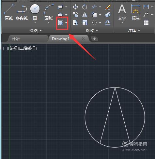Select the Hatch fill tool icon

pos(60,23)
